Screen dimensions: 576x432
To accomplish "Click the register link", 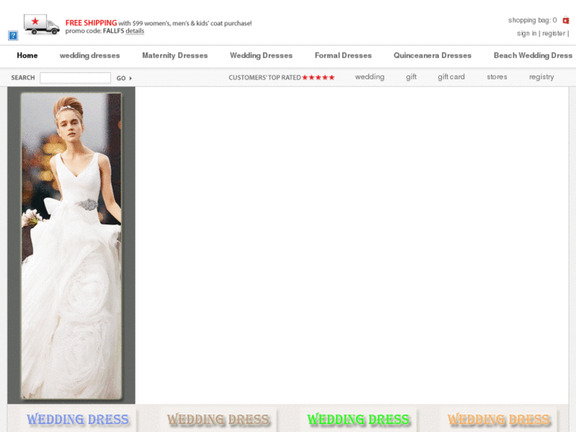I will click(x=554, y=33).
